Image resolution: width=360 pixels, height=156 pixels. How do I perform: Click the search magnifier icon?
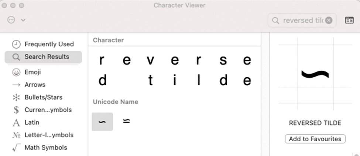pyautogui.click(x=275, y=20)
